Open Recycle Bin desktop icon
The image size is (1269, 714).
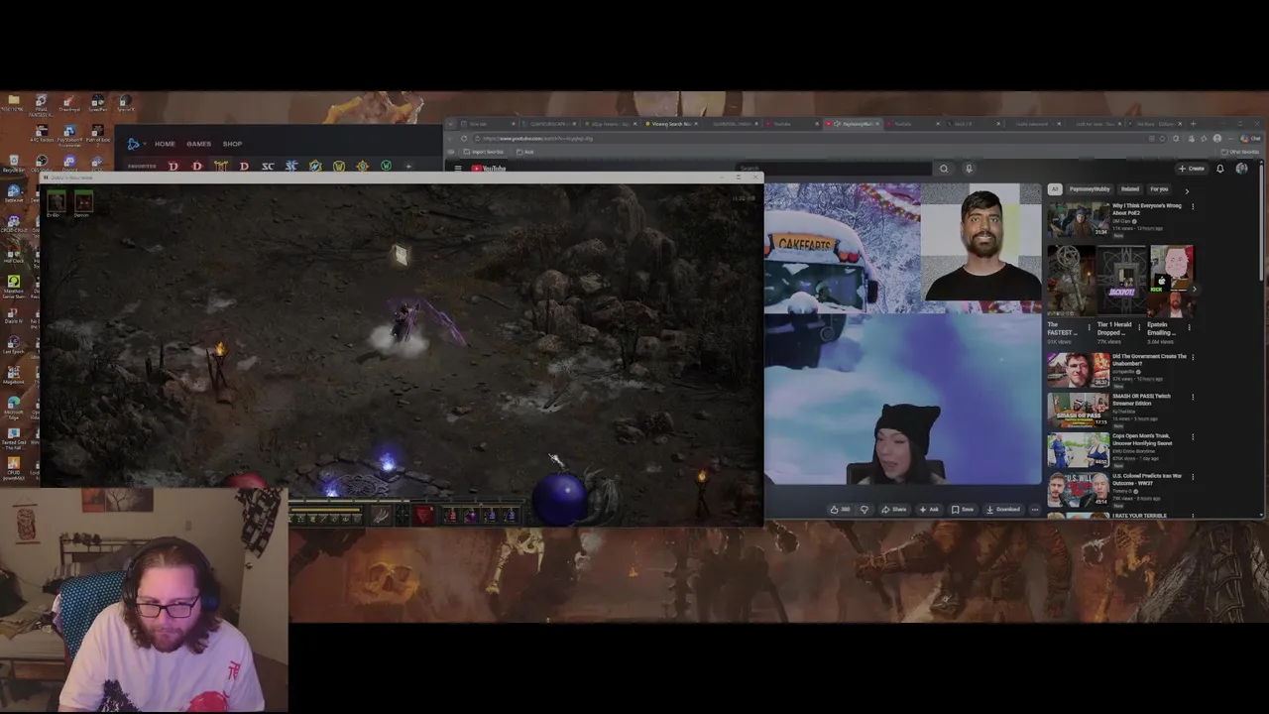(14, 163)
